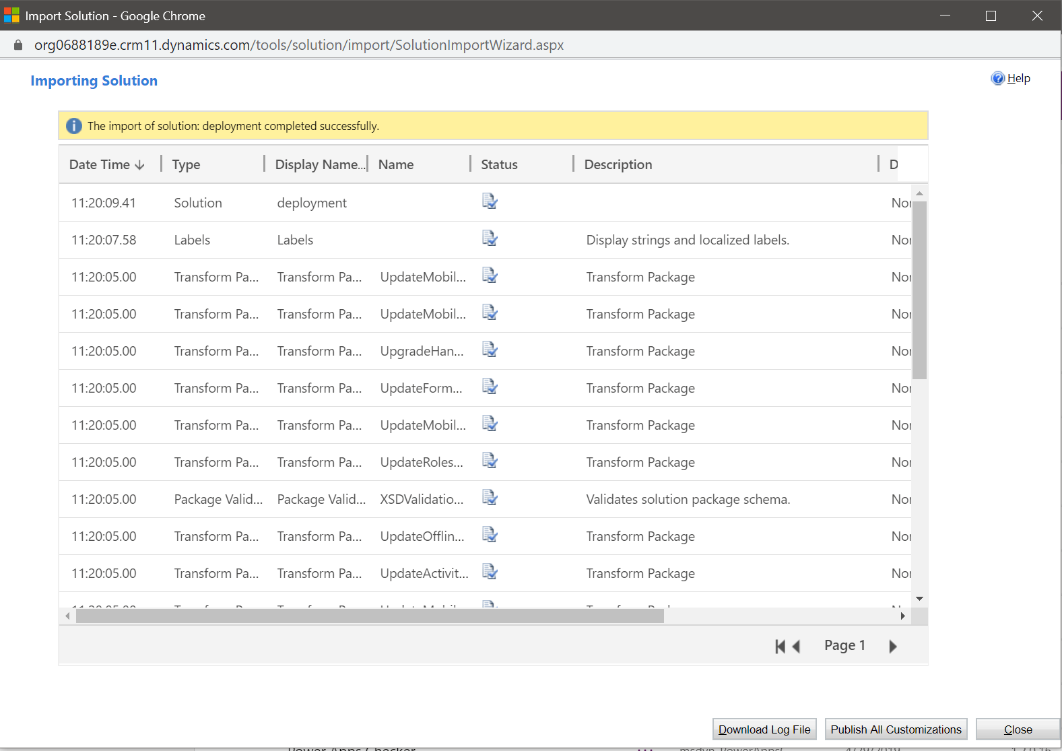Select the Labels type cell
Viewport: 1062px width, 751px height.
(x=192, y=240)
